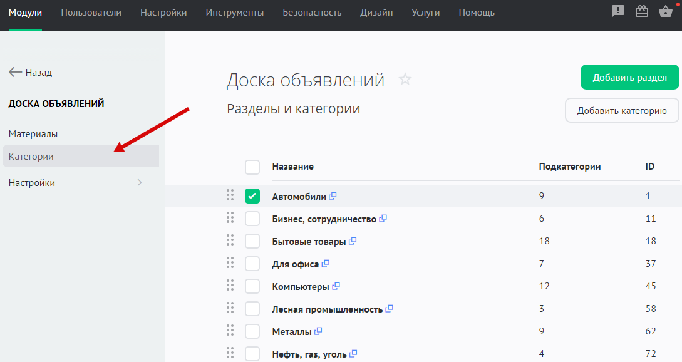Open the Безопасность menu
The height and width of the screenshot is (362, 682).
(x=312, y=13)
